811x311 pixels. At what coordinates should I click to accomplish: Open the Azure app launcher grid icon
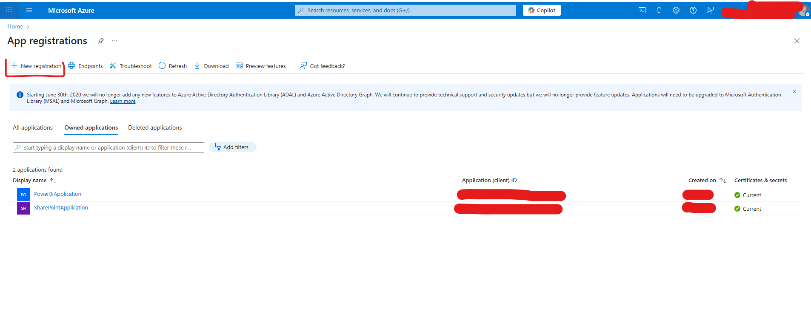click(9, 10)
